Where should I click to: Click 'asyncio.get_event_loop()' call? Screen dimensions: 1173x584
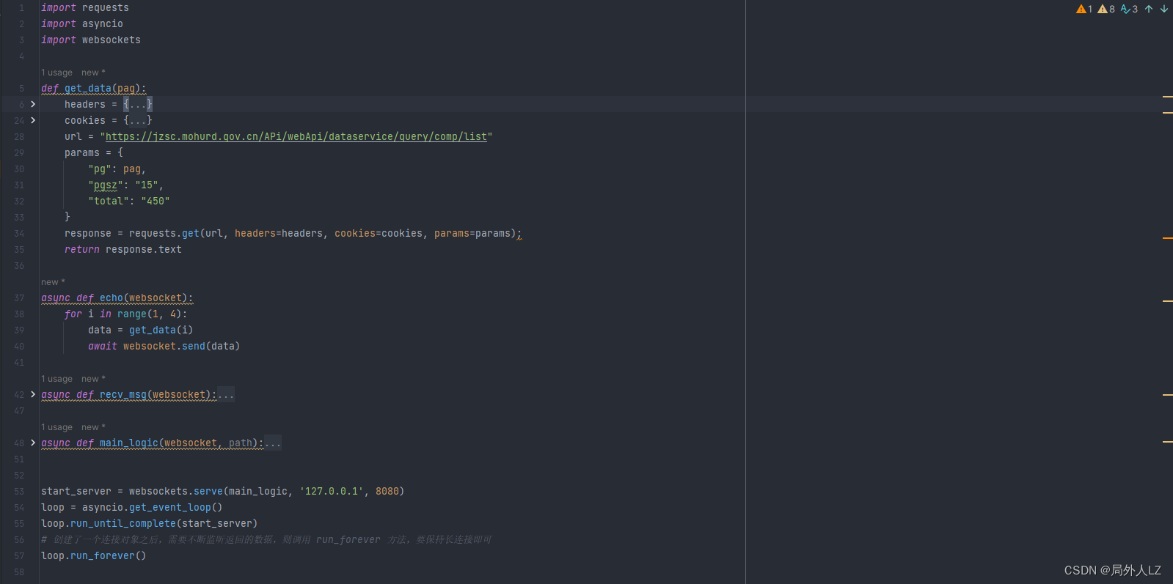click(x=153, y=507)
